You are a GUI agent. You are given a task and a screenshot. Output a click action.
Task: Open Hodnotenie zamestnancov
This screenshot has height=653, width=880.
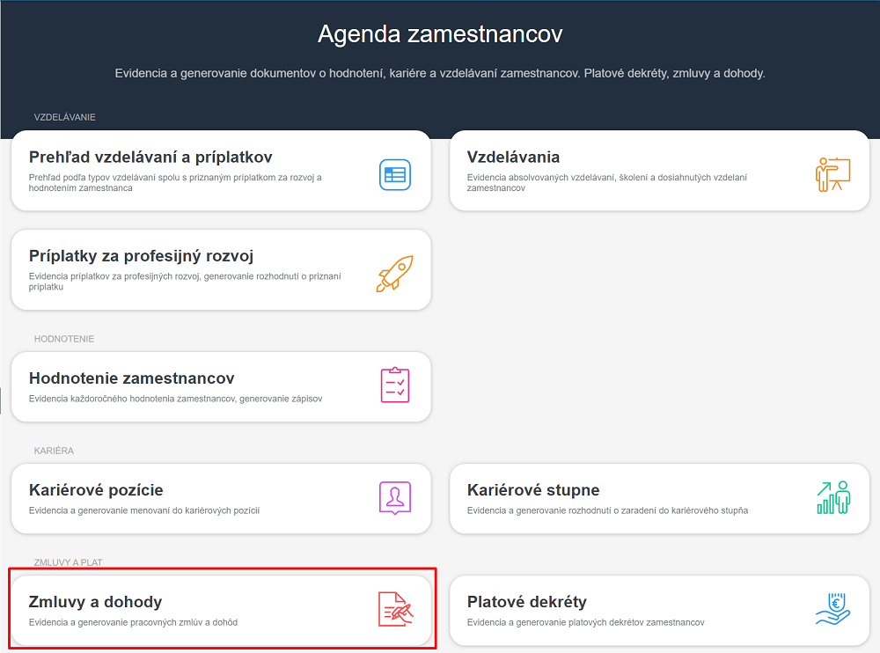point(131,378)
